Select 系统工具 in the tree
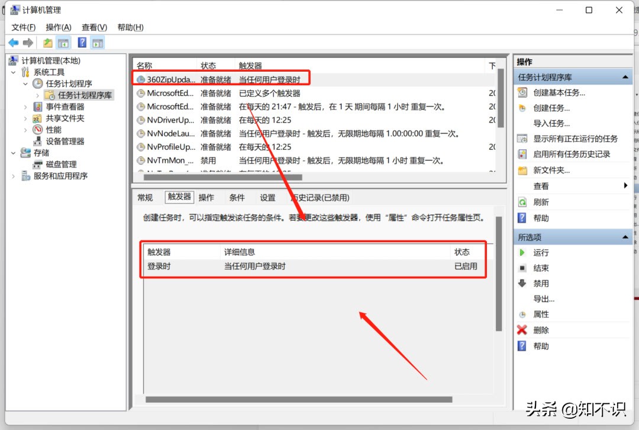The width and height of the screenshot is (639, 430). point(49,72)
